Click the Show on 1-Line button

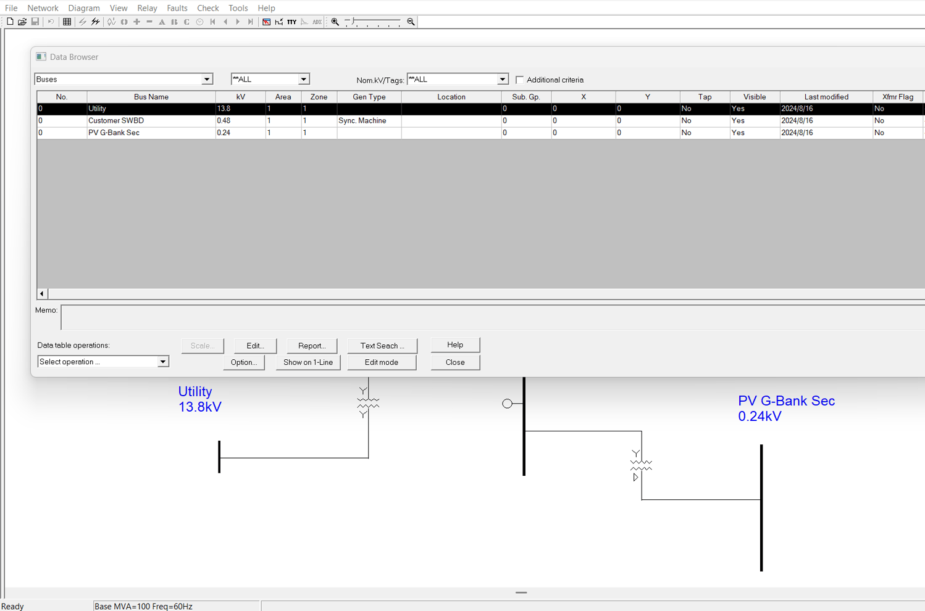(308, 362)
